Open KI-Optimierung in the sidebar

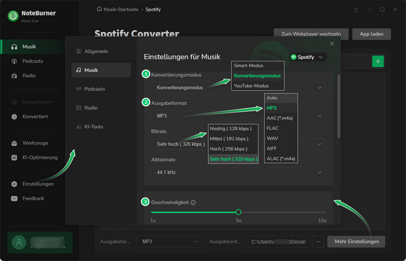40,157
